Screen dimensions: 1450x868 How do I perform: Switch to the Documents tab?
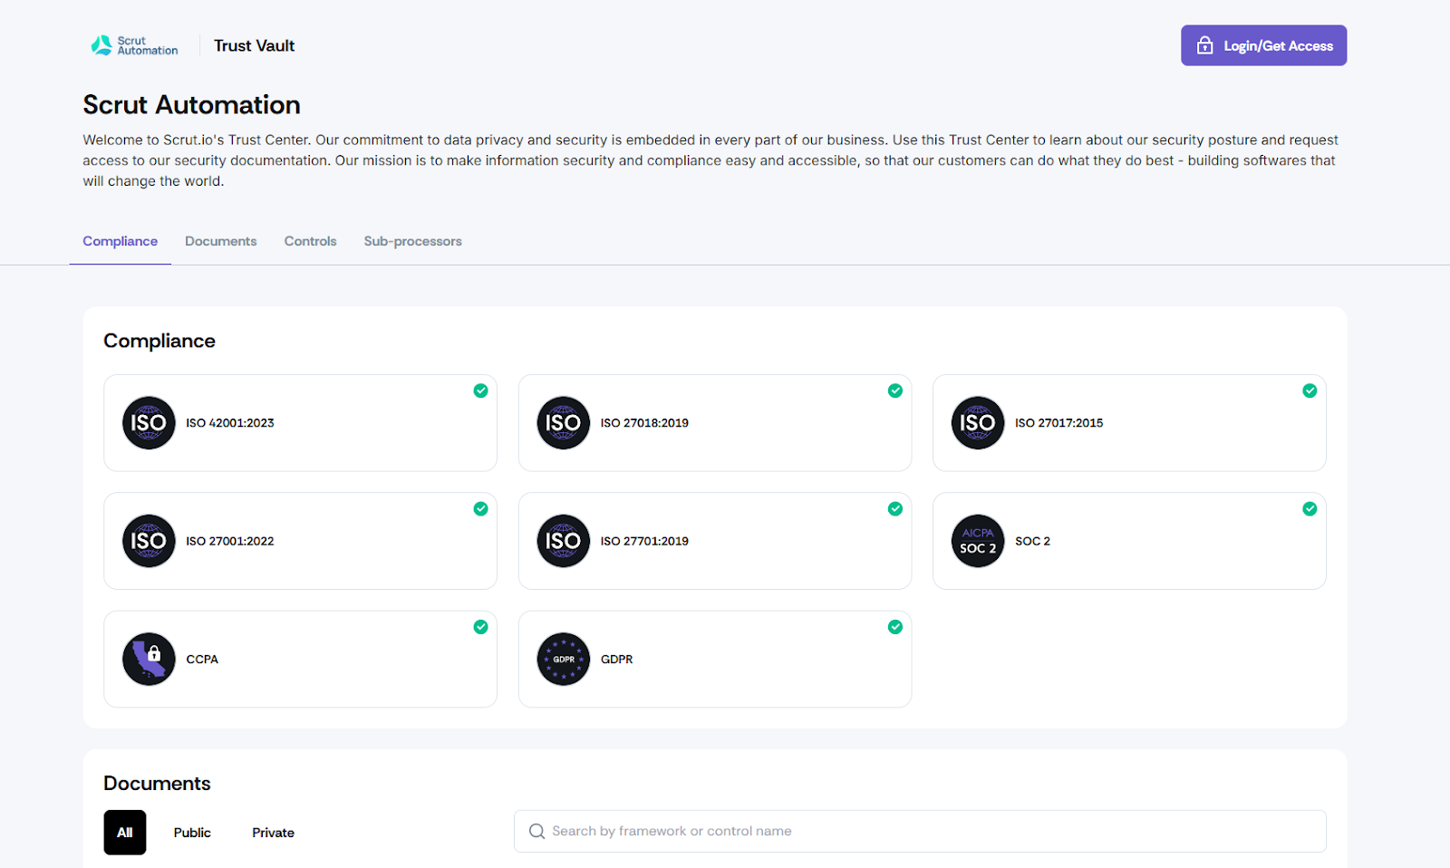pyautogui.click(x=220, y=241)
